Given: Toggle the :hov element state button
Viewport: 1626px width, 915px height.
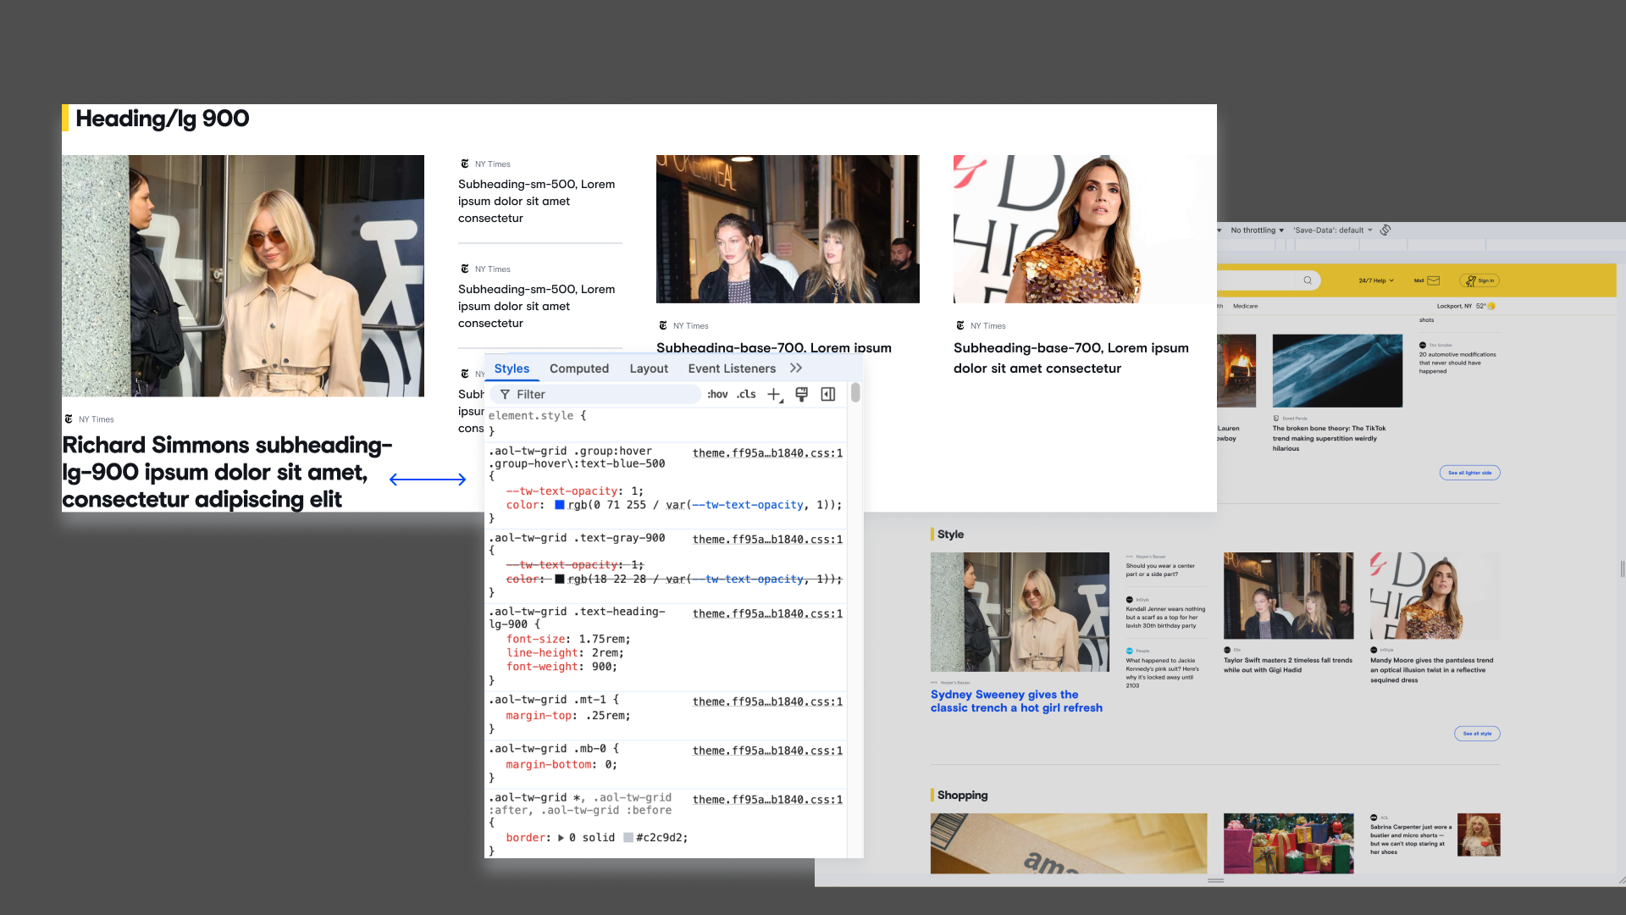Looking at the screenshot, I should pos(717,395).
